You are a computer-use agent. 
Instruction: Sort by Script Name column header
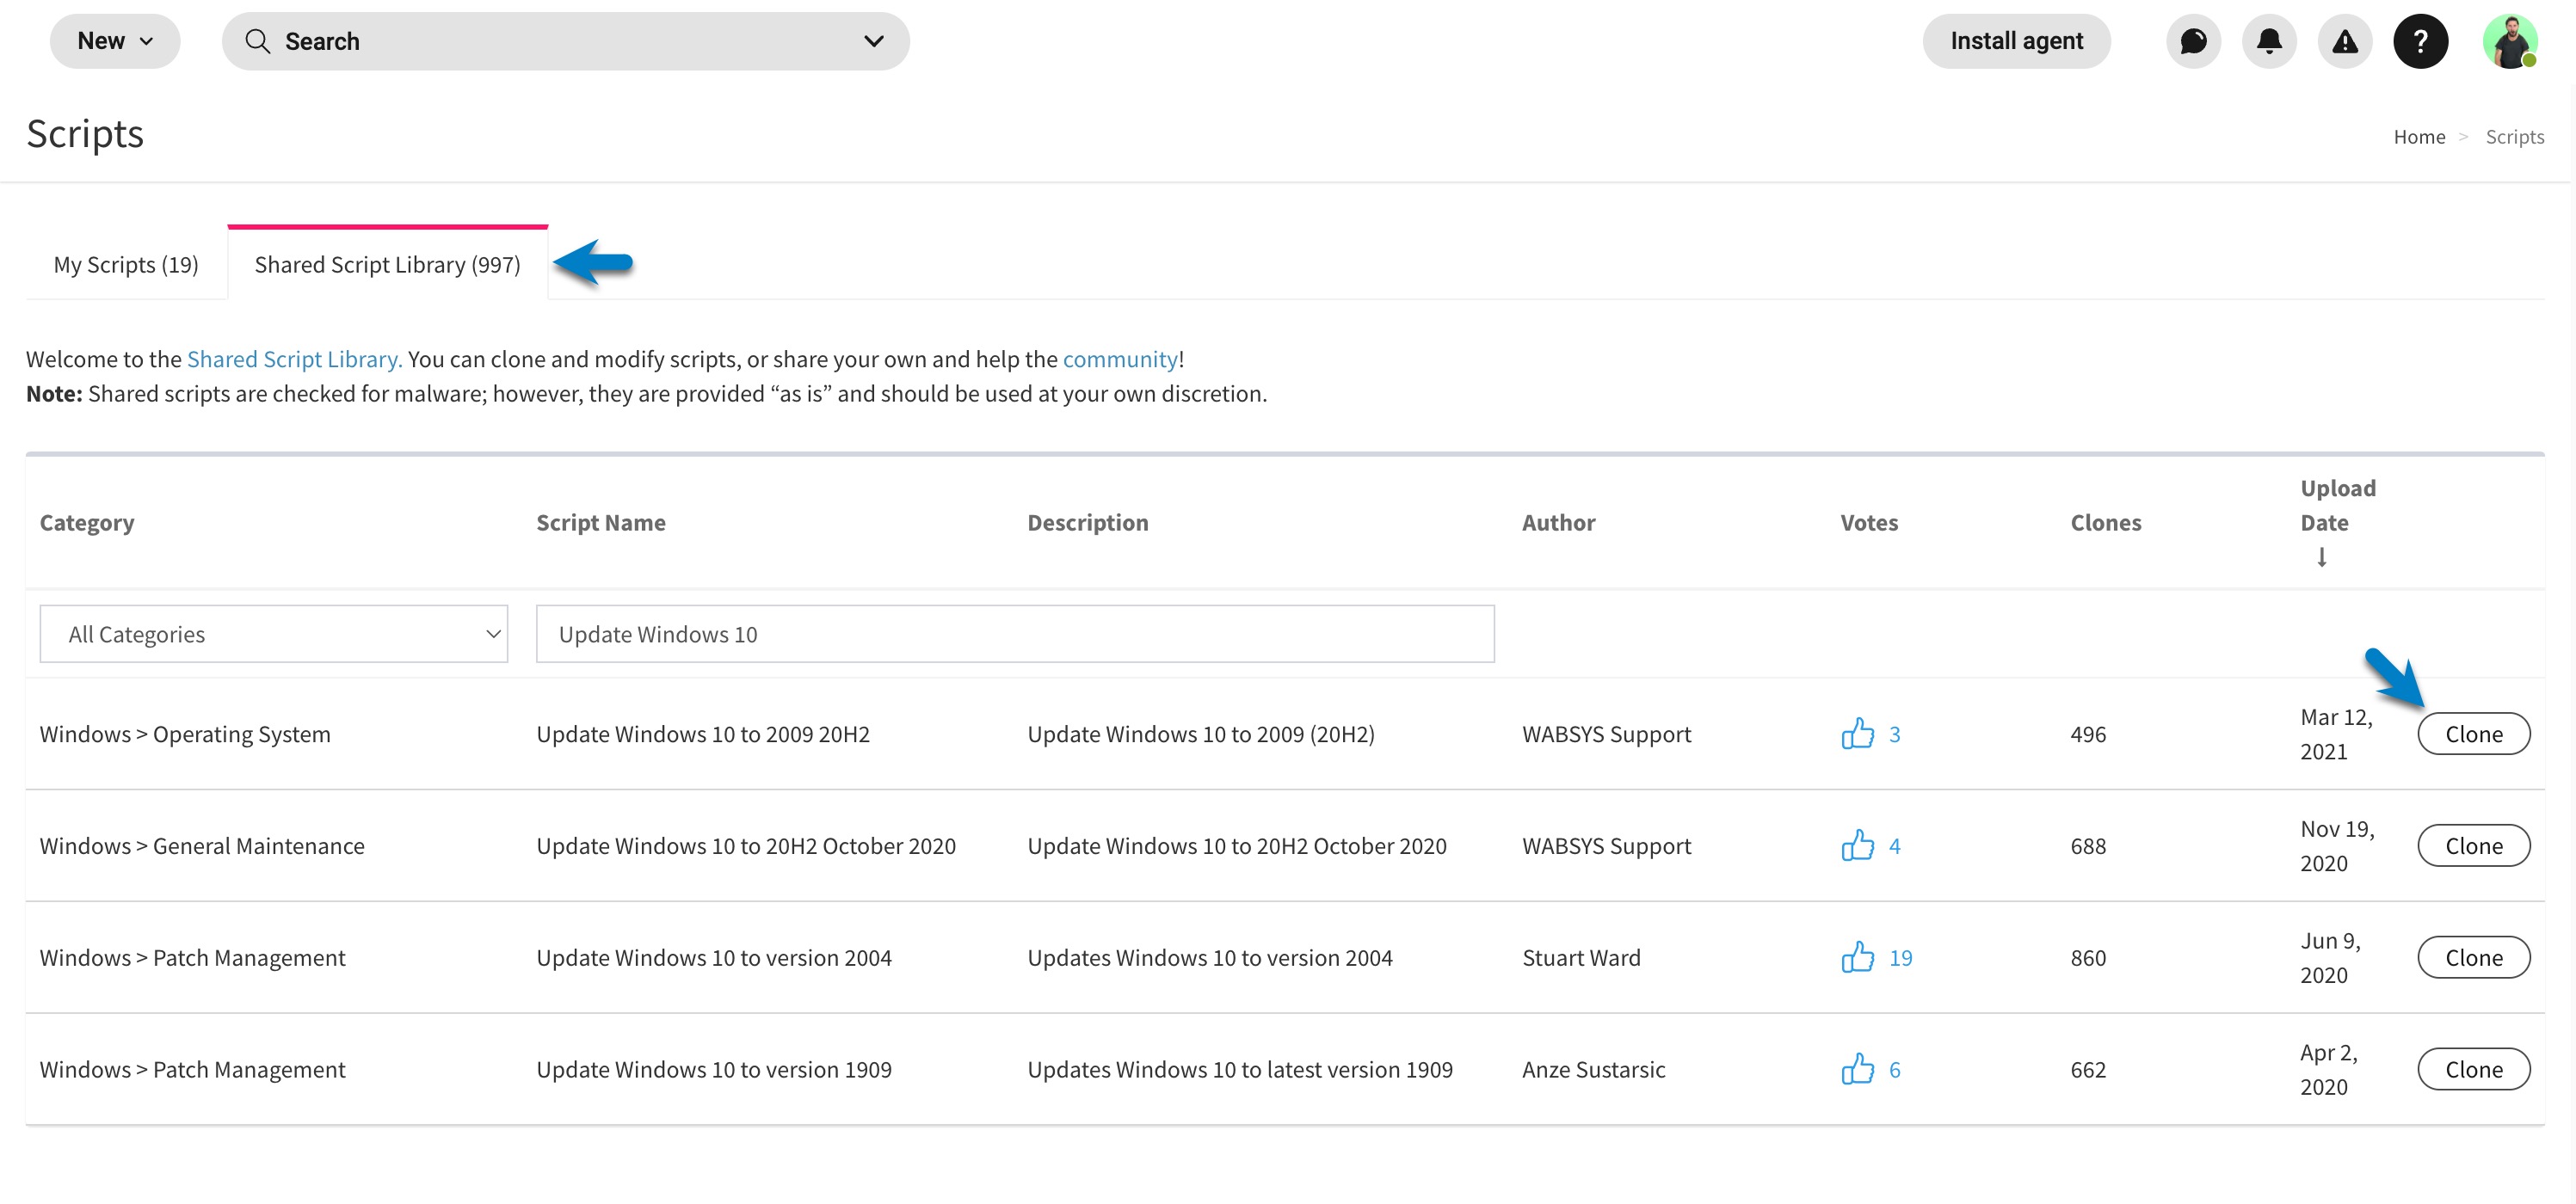click(600, 523)
